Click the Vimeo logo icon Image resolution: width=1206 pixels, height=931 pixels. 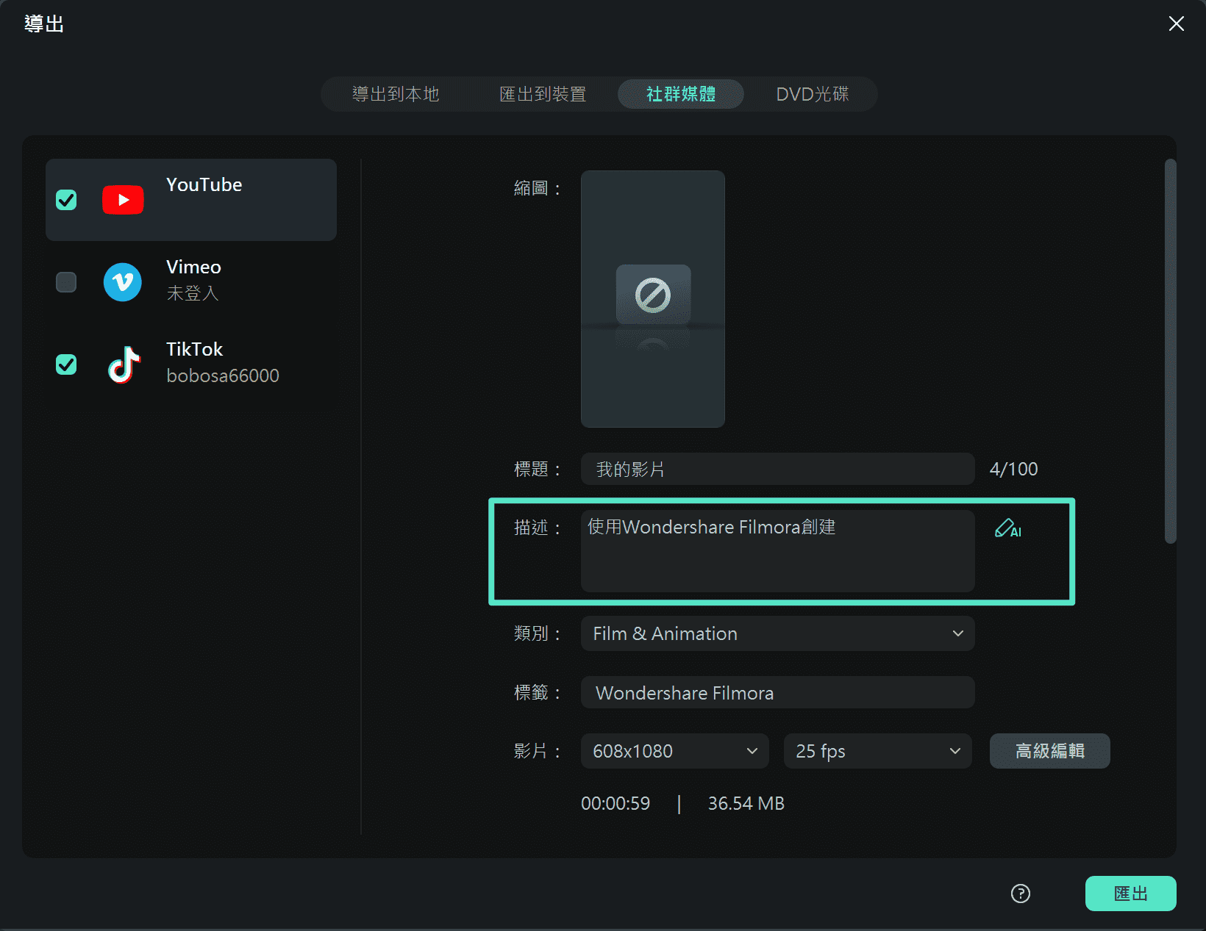(123, 282)
